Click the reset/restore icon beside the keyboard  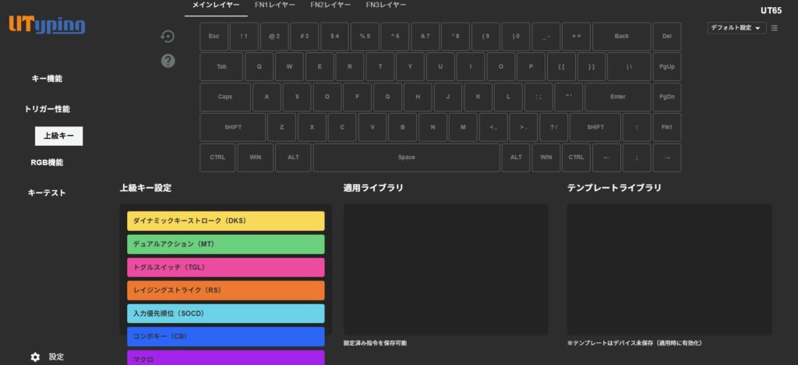pos(168,36)
